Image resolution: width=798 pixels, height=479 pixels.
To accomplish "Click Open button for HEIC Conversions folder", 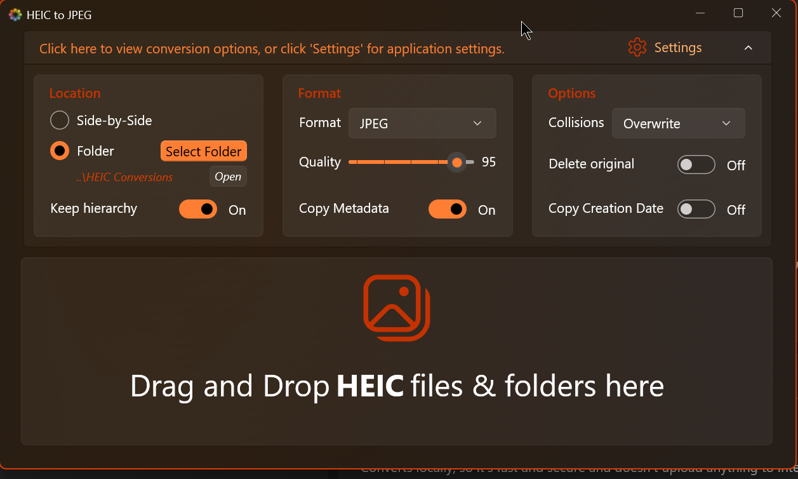I will 228,177.
